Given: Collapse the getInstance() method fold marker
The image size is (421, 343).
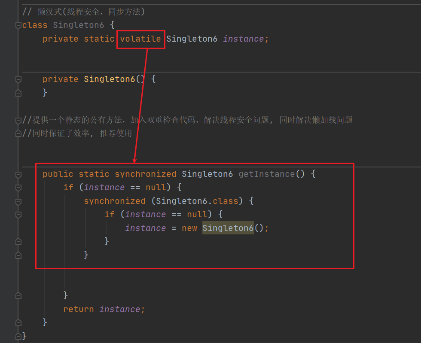Looking at the screenshot, I should 18,175.
